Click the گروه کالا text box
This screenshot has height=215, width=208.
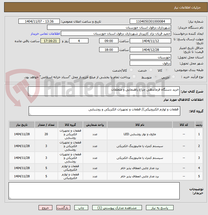[x=104, y=111]
